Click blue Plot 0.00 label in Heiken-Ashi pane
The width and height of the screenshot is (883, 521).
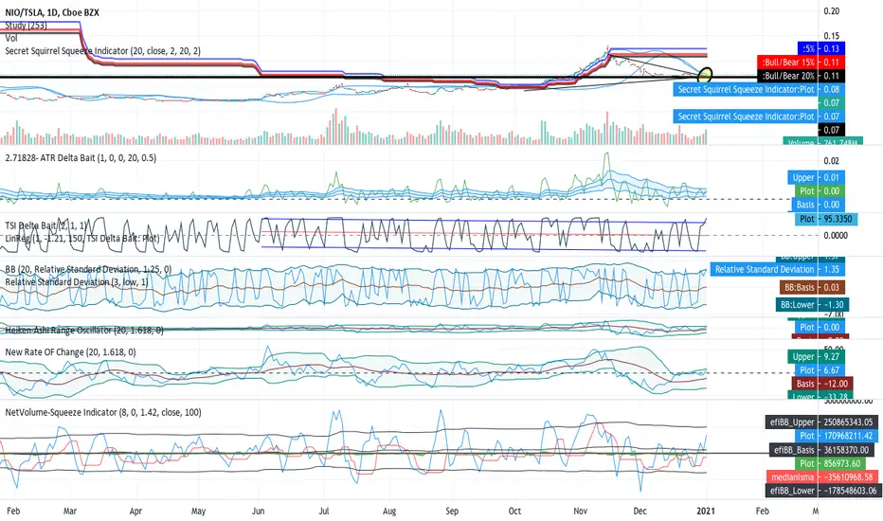click(x=820, y=327)
